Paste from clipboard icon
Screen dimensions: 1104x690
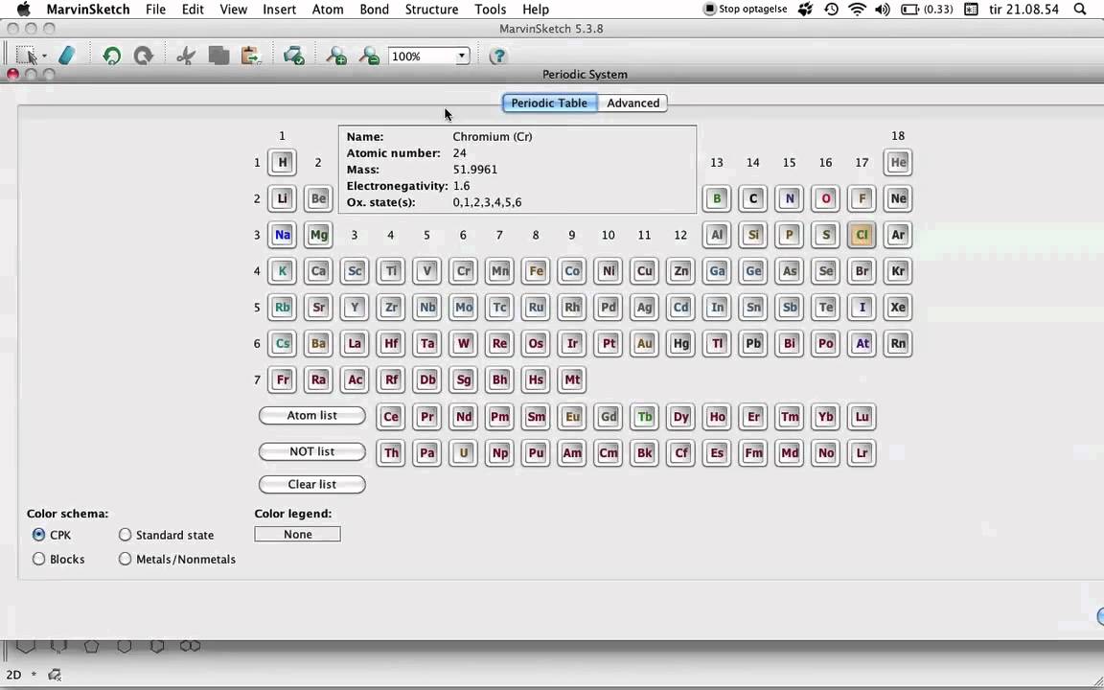(251, 56)
